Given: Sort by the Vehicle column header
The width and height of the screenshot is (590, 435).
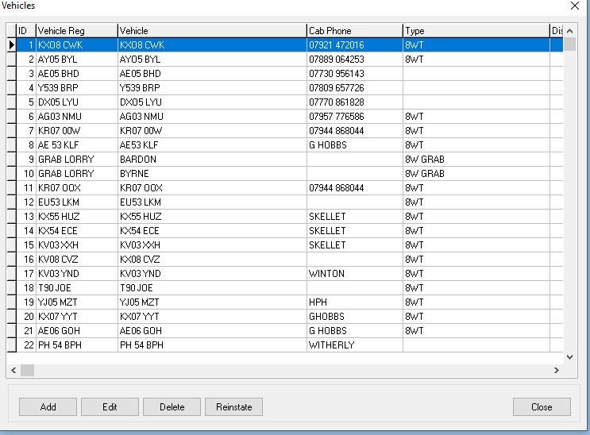Looking at the screenshot, I should [x=212, y=31].
